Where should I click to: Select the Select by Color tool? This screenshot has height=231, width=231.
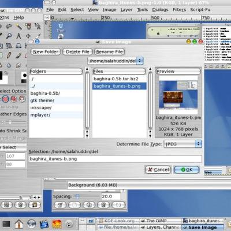[28, 27]
